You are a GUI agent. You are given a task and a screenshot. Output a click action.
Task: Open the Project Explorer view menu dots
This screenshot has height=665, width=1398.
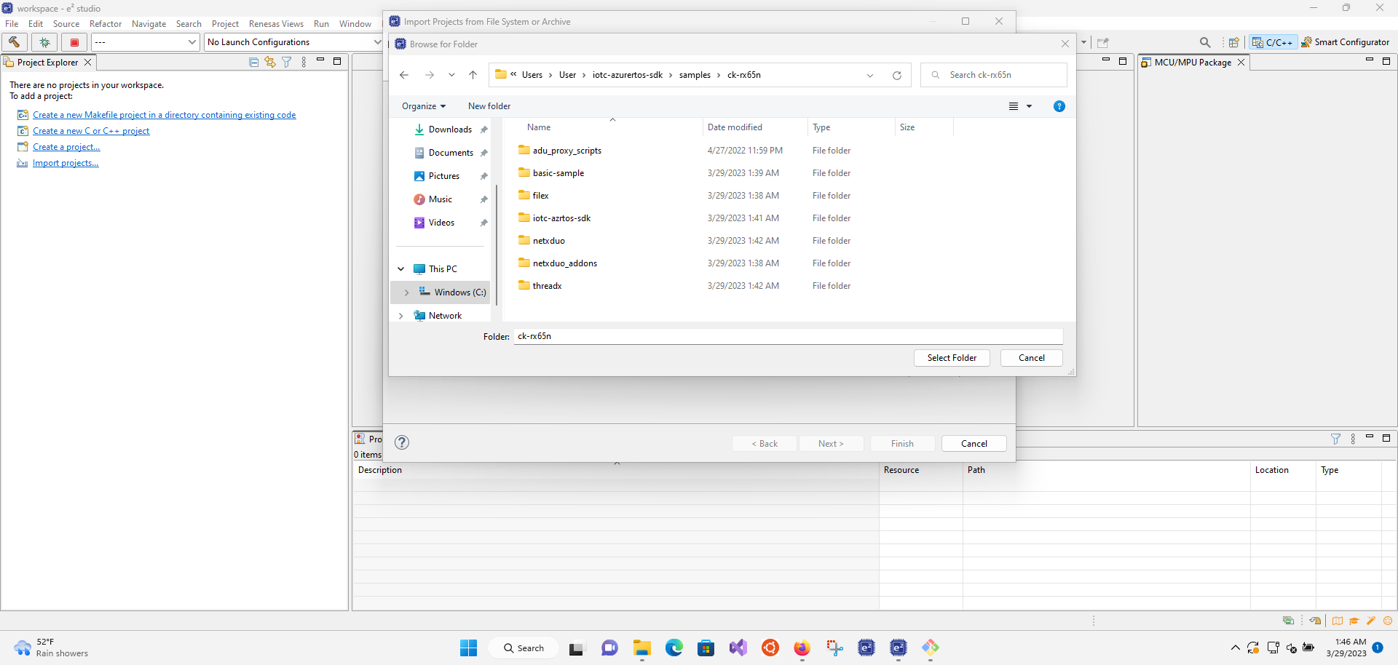coord(304,63)
